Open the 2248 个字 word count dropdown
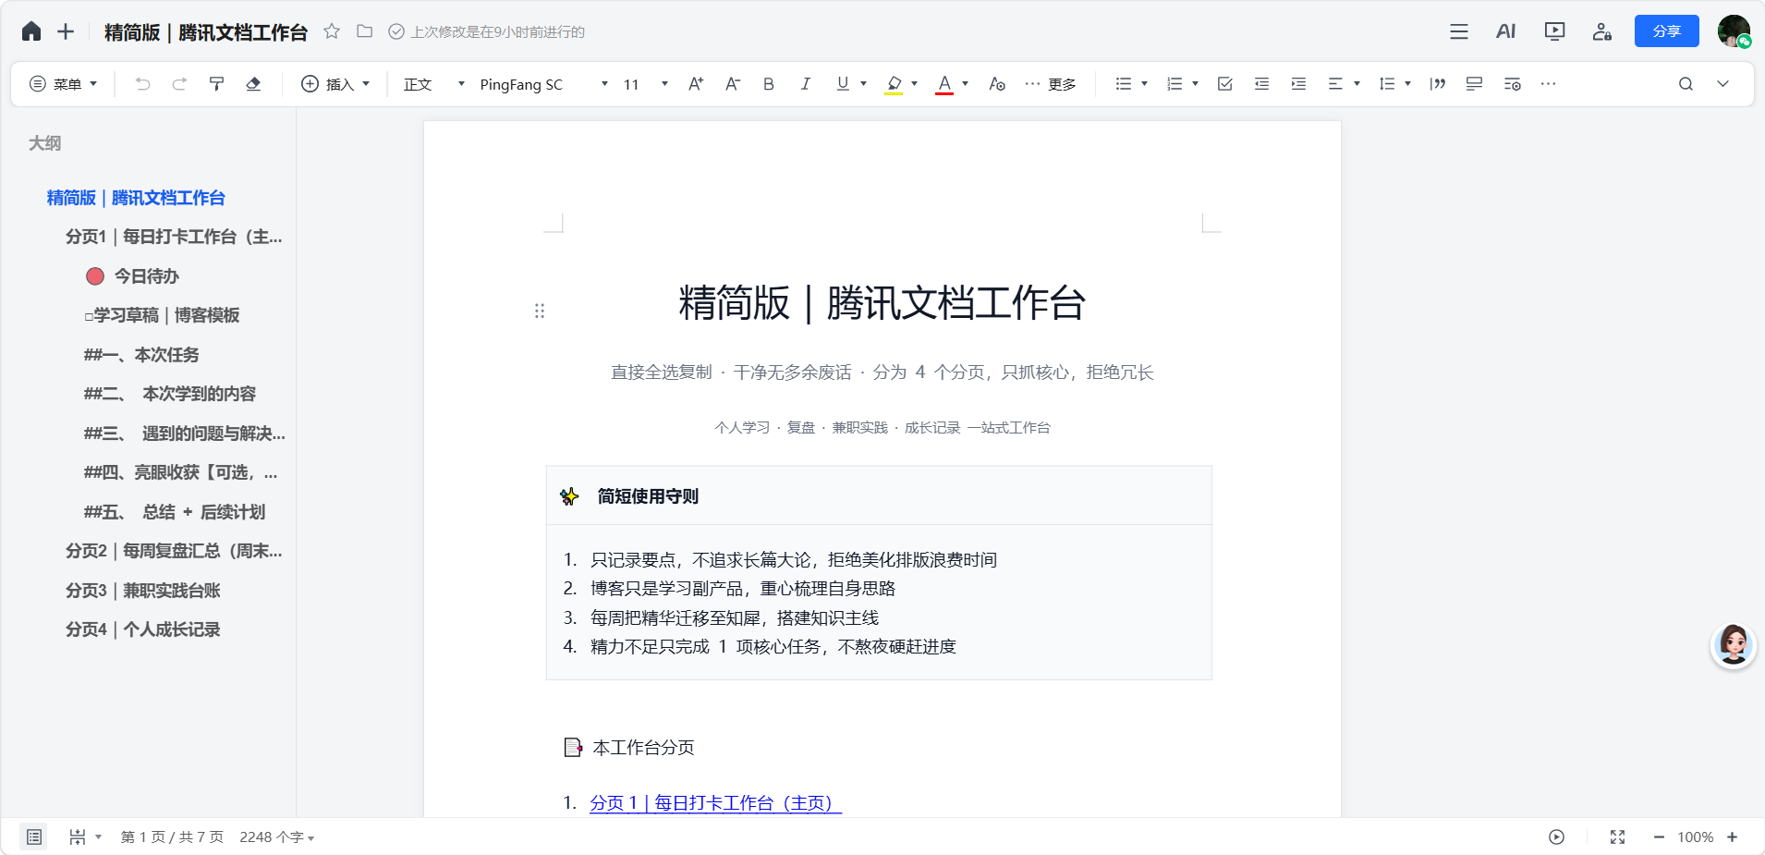The height and width of the screenshot is (855, 1765). pos(277,837)
